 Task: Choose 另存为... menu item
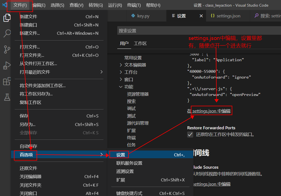click(x=59, y=124)
